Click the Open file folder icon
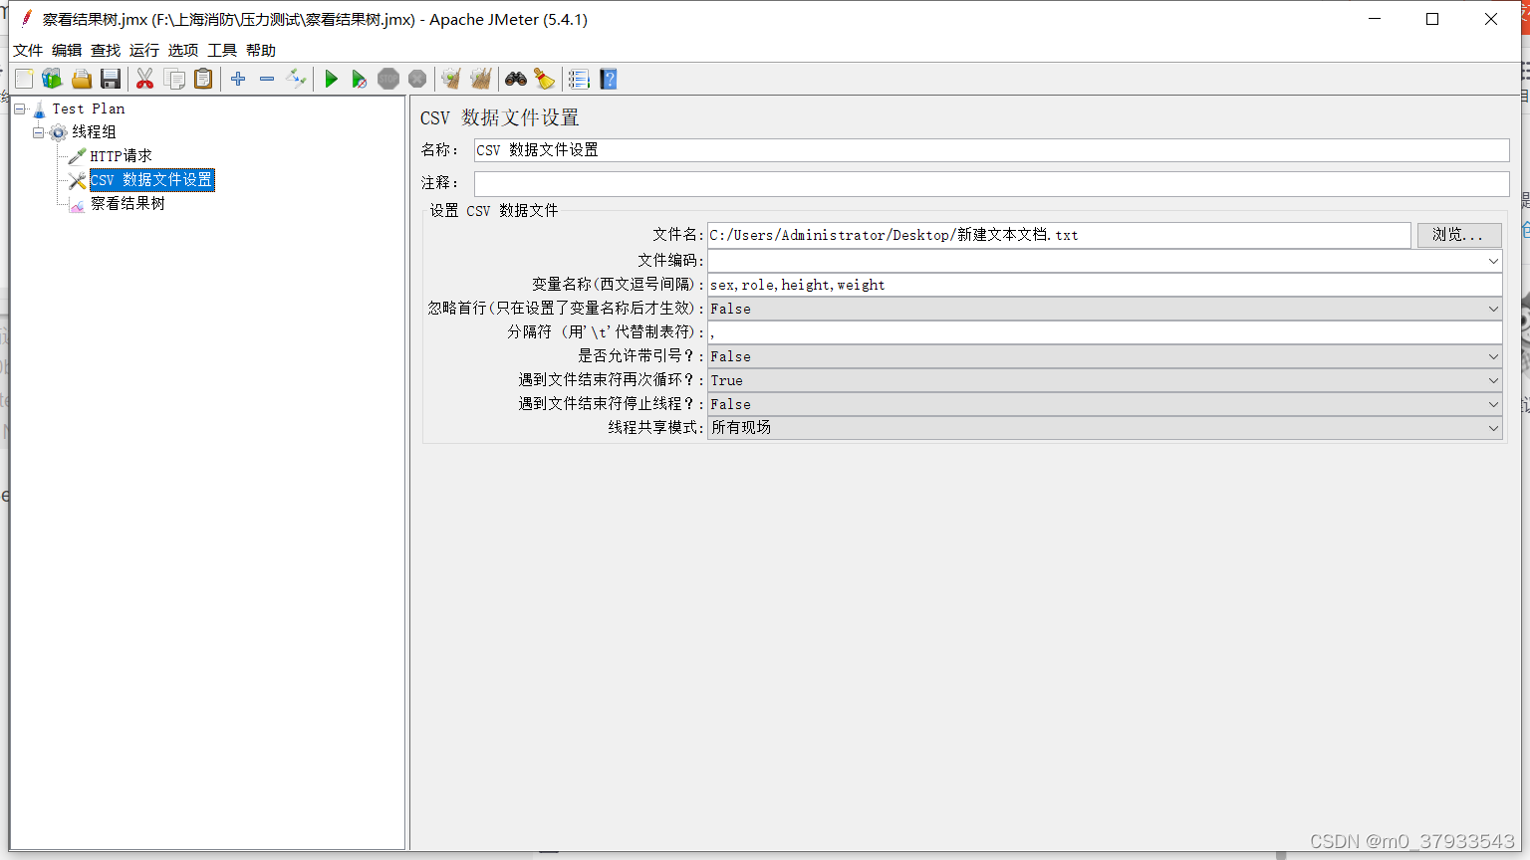Screen dimensions: 1530x860 (82, 79)
